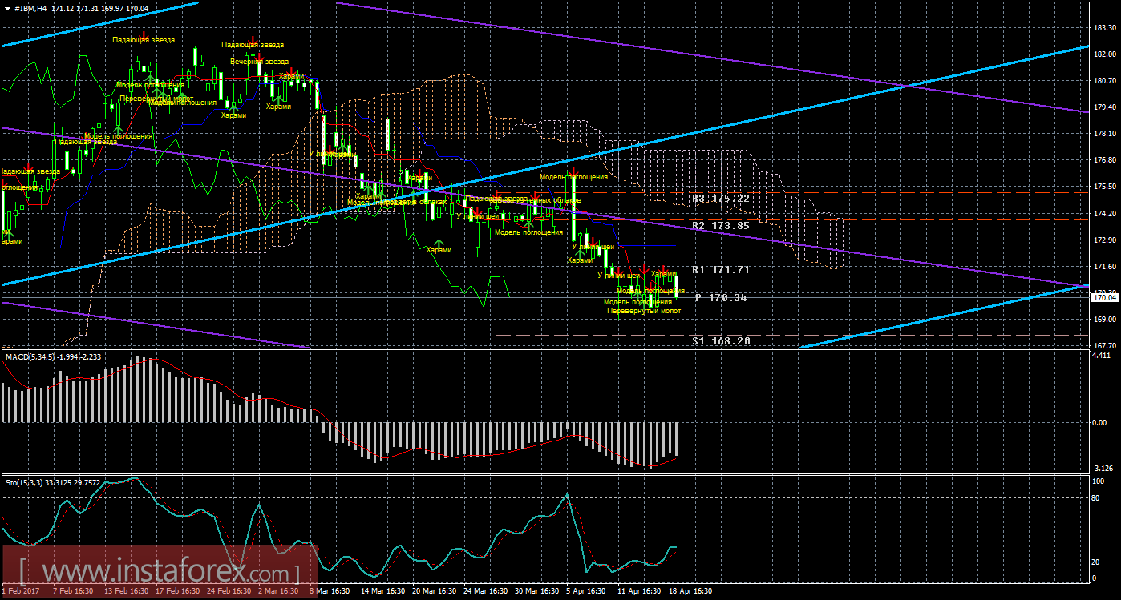Click the 20 Mar 16:30 time label

click(x=433, y=591)
